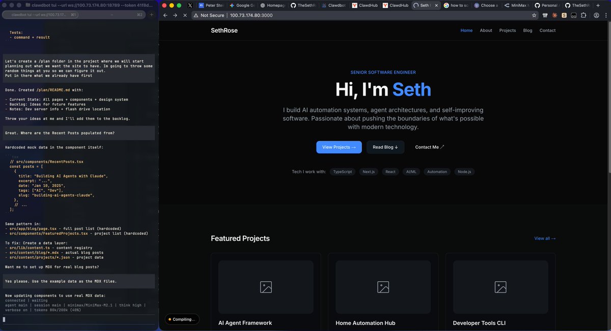Bookmark this page with the star icon
This screenshot has height=331, width=611.
click(x=534, y=15)
